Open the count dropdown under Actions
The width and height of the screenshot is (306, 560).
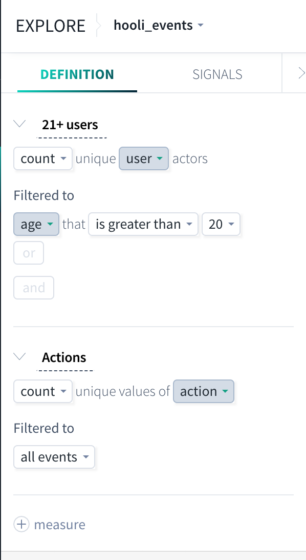tap(43, 391)
